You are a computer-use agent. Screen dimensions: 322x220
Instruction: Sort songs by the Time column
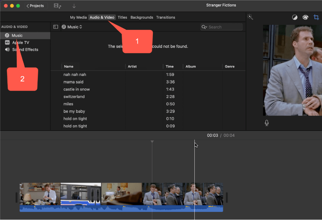(170, 66)
